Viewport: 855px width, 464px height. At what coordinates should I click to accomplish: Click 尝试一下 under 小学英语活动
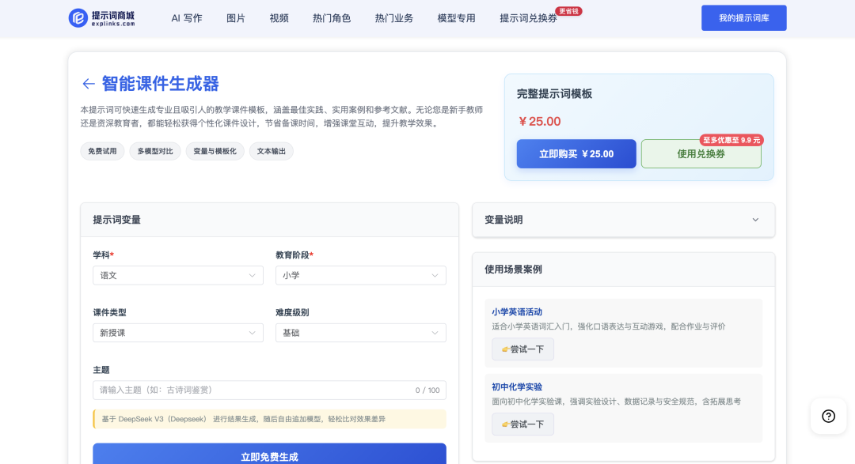[x=522, y=349]
